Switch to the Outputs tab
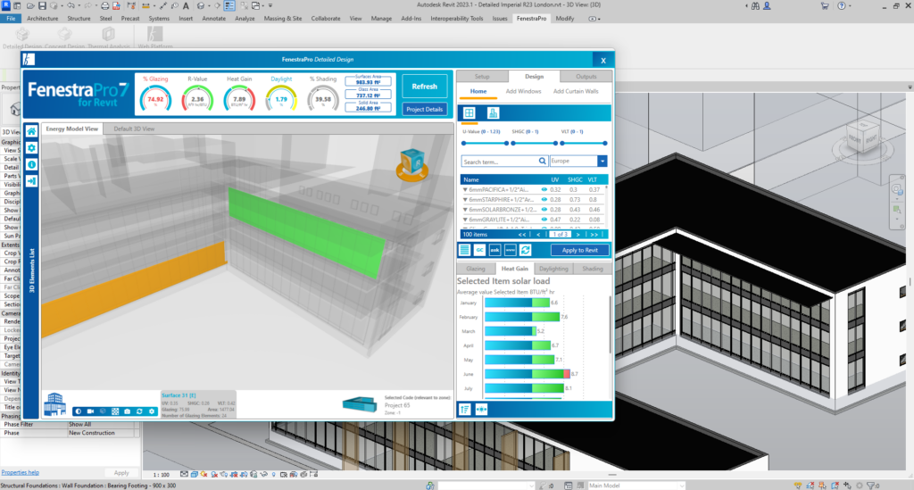 pos(586,77)
